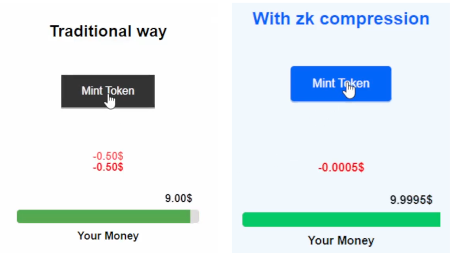451x255 pixels.
Task: Click the grey unfilled end of the Traditional money bar
Action: pyautogui.click(x=195, y=217)
